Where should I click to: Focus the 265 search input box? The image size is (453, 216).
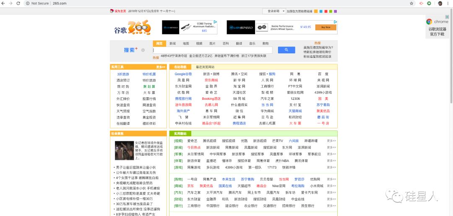tap(212, 50)
